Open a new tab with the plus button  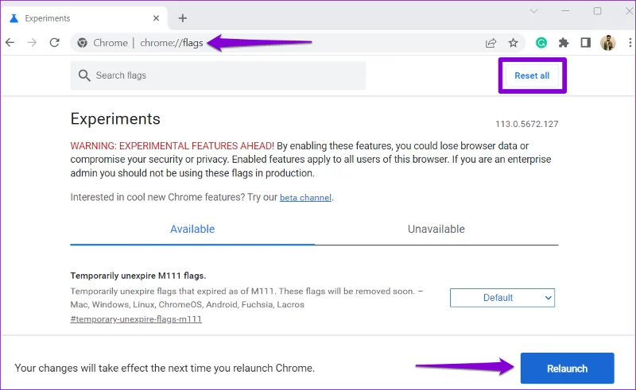pos(183,18)
